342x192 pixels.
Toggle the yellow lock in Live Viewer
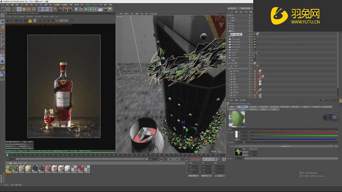(30, 21)
